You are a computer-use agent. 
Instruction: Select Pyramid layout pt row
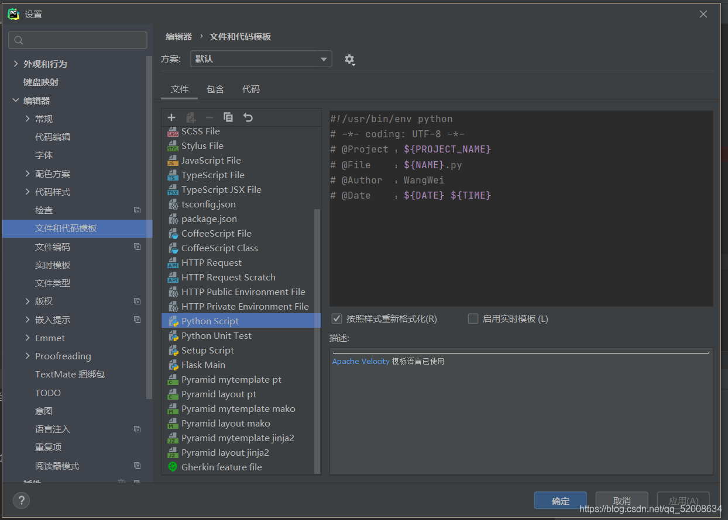241,394
